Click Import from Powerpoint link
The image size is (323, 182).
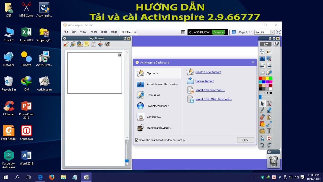(210, 90)
